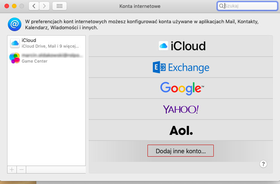Viewport: 280px width, 184px height.
Task: Choose iCloud account type
Action: click(x=181, y=46)
